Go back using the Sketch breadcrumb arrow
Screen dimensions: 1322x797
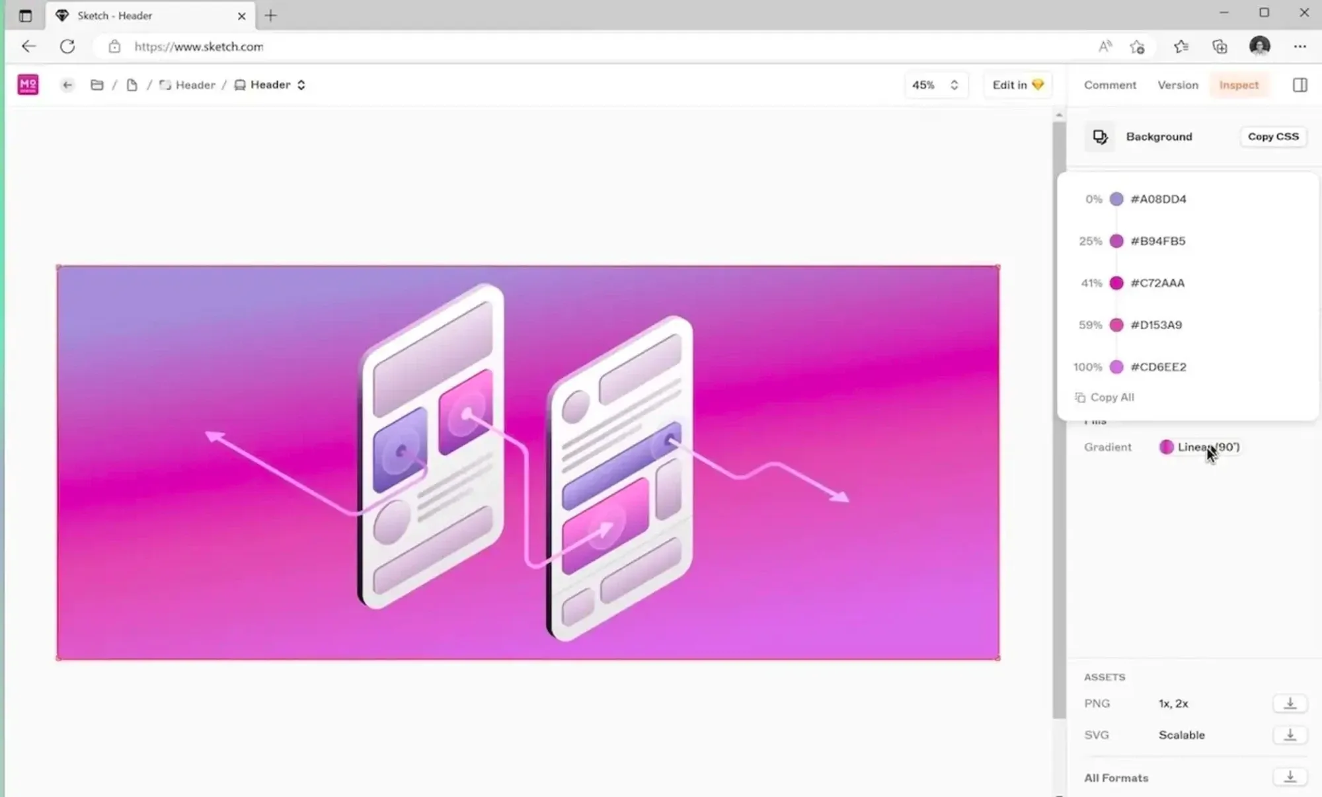(x=67, y=85)
